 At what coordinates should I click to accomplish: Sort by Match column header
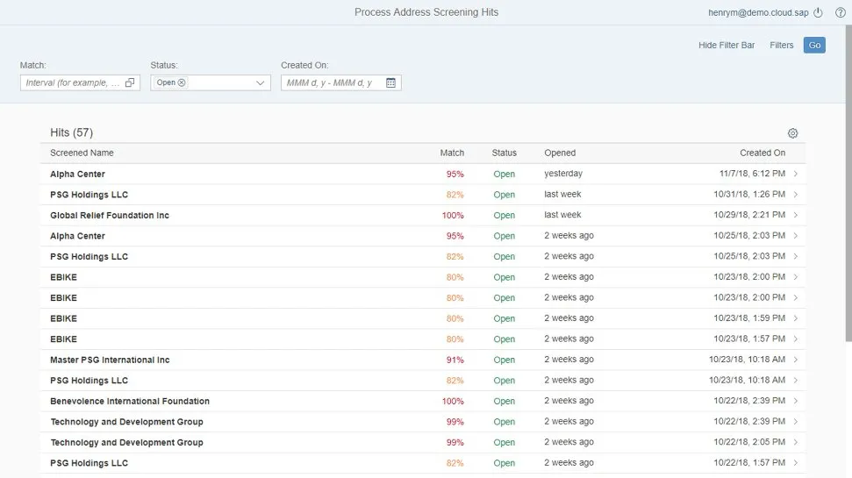(452, 153)
